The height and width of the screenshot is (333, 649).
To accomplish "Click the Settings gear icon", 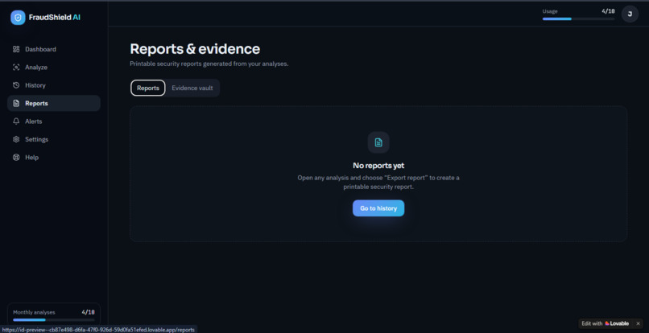I will (x=16, y=139).
